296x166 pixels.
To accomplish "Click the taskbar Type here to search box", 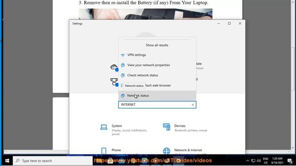I will click(x=53, y=161).
